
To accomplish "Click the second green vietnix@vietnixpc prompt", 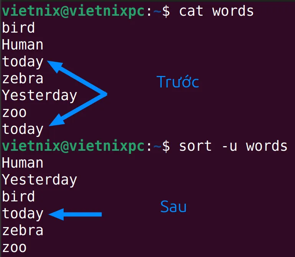I will (73, 147).
